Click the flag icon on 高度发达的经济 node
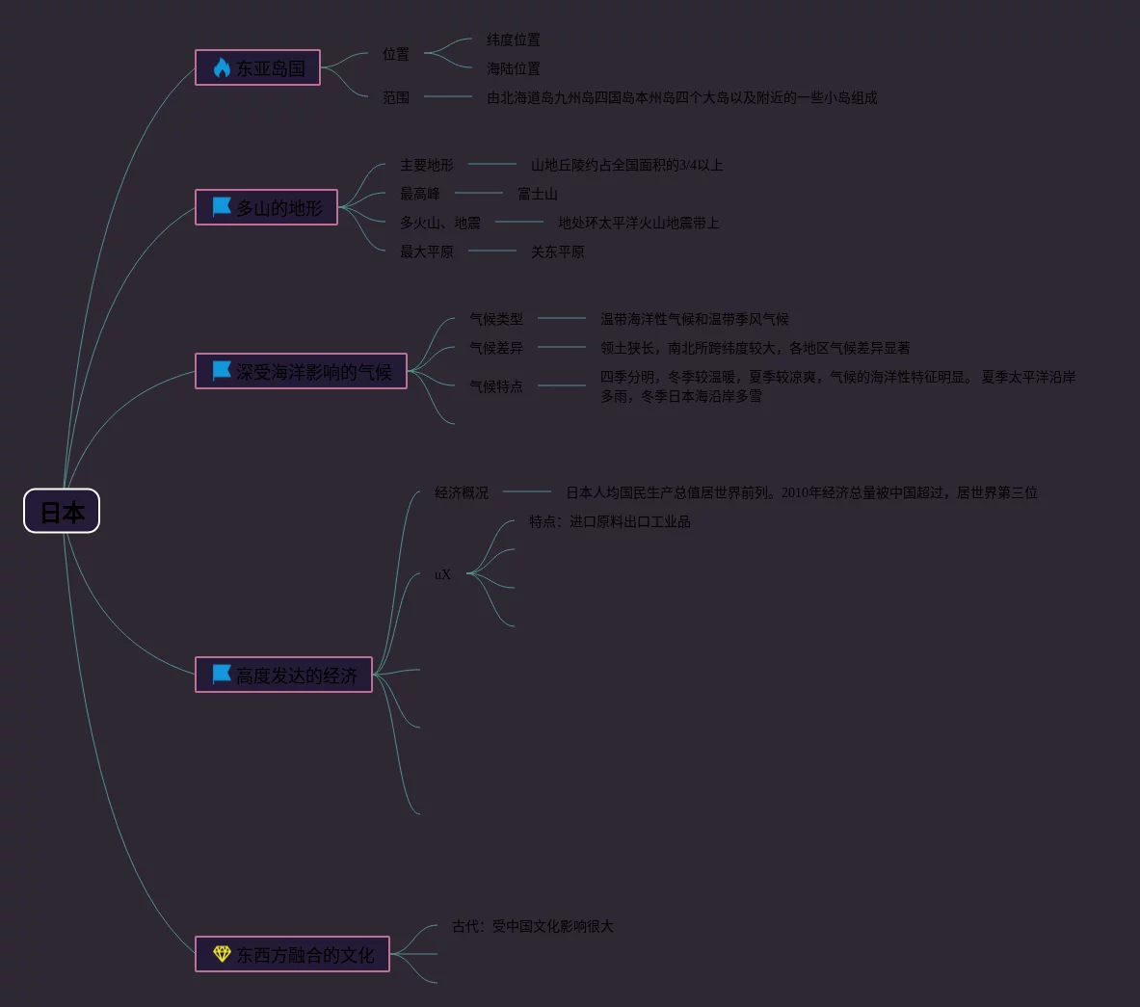 (222, 675)
